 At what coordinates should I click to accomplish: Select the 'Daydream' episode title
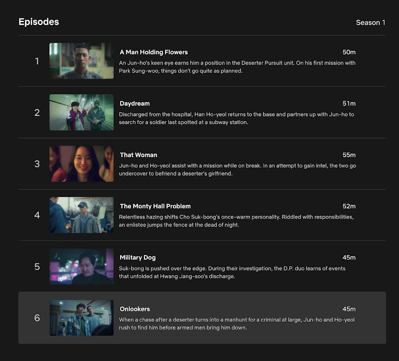[135, 104]
